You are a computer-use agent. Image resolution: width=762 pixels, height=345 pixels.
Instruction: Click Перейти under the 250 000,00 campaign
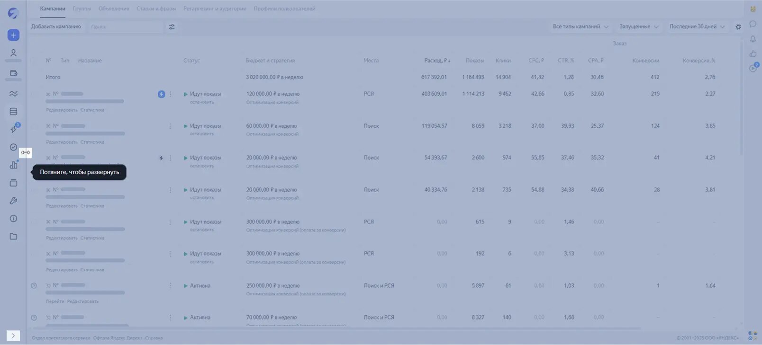click(x=55, y=301)
